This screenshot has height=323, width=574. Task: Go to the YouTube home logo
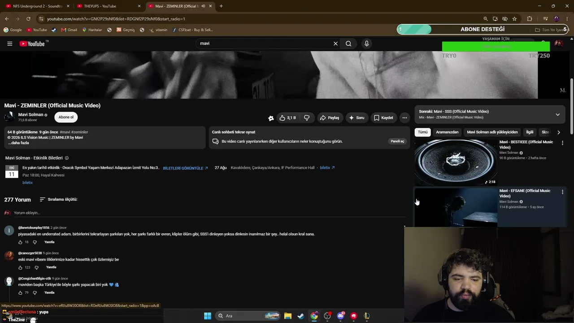point(32,44)
